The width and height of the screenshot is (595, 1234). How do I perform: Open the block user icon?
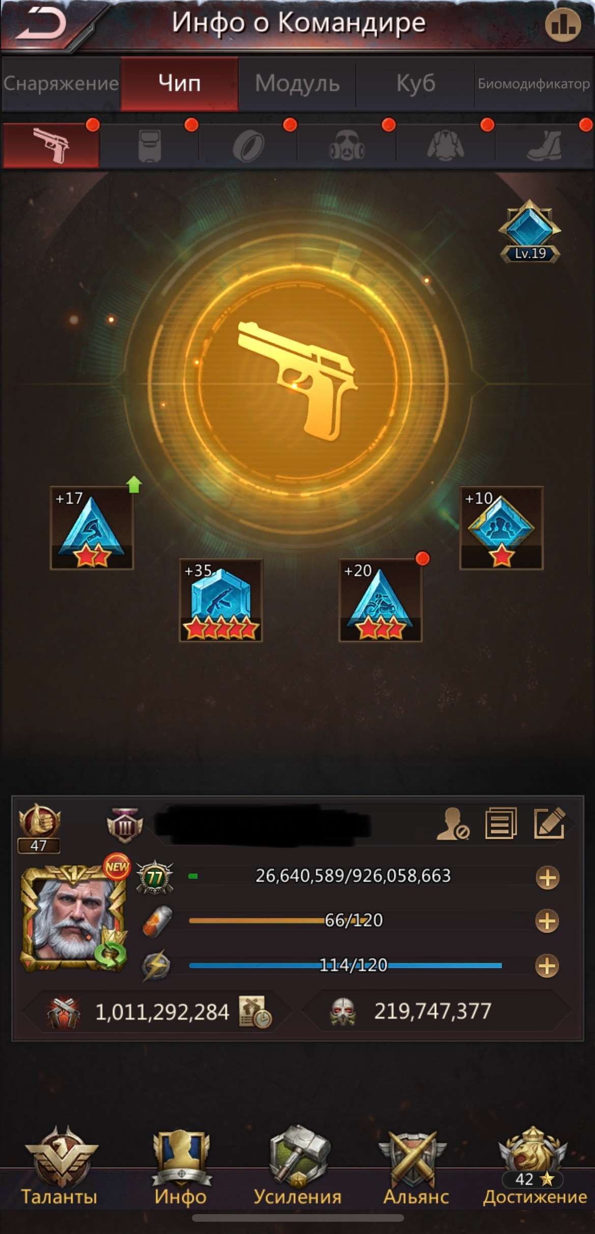tap(453, 824)
